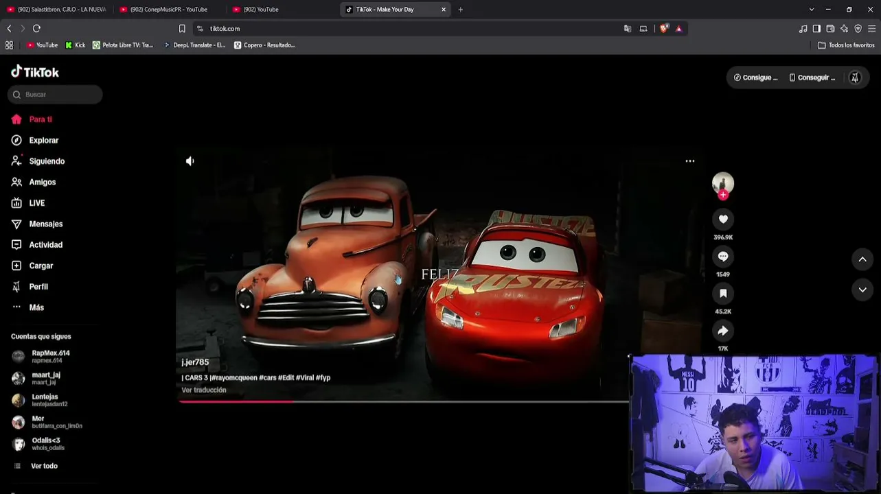Open Mensajes in the sidebar
The image size is (881, 494).
[37, 224]
